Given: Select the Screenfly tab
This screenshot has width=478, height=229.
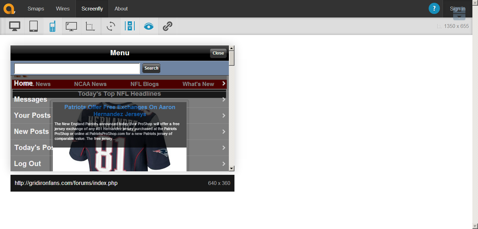Looking at the screenshot, I should (92, 8).
